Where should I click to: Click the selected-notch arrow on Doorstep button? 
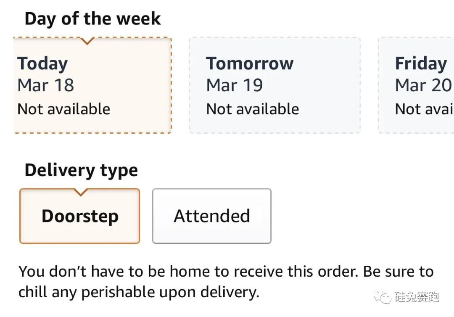pyautogui.click(x=80, y=192)
